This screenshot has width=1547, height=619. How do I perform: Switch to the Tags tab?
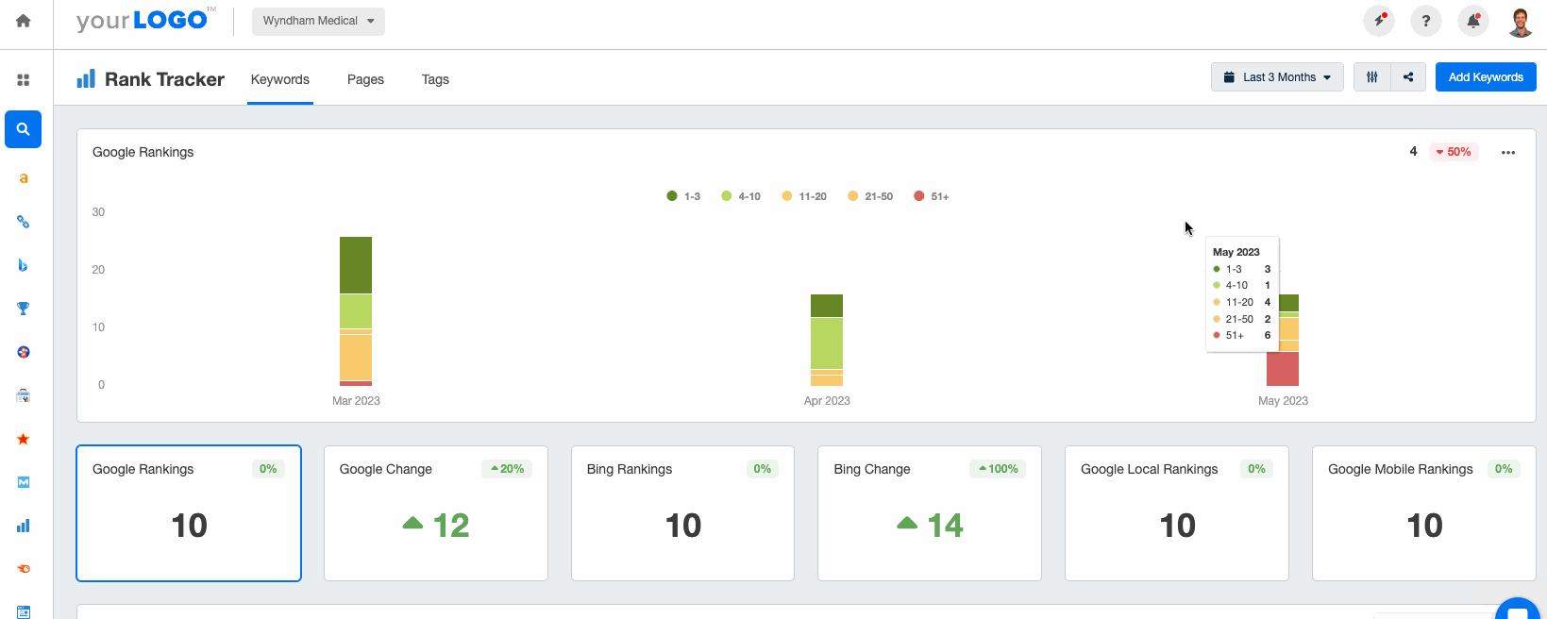tap(435, 79)
